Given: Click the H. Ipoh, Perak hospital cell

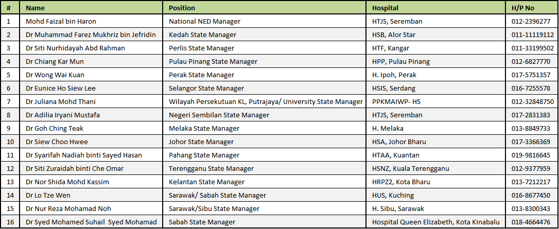Looking at the screenshot, I should 436,75.
